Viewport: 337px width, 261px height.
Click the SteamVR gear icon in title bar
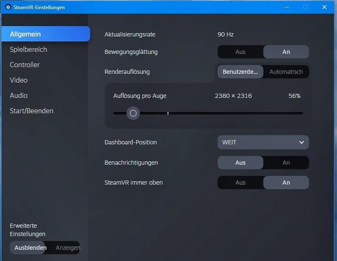(8, 7)
